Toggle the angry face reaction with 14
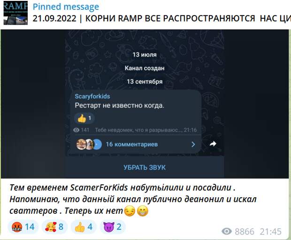This screenshot has width=291, height=240. (23, 227)
